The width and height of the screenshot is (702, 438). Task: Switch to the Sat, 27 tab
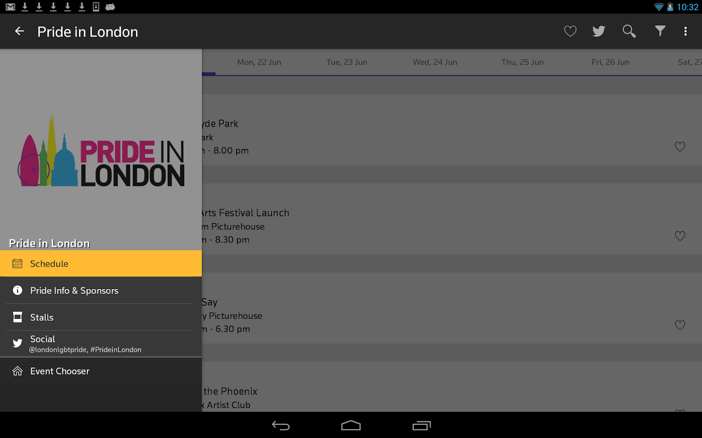[689, 62]
